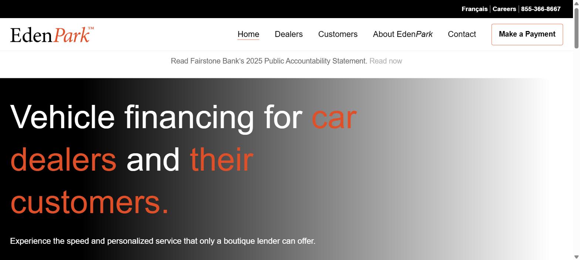Click the 'Experience the speed and personalized service' text
The width and height of the screenshot is (580, 260).
pyautogui.click(x=163, y=241)
